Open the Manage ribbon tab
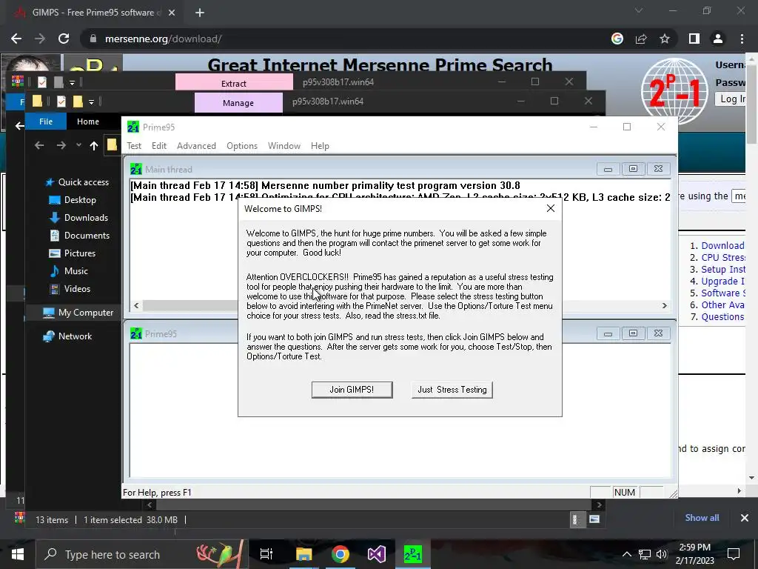 coord(238,102)
